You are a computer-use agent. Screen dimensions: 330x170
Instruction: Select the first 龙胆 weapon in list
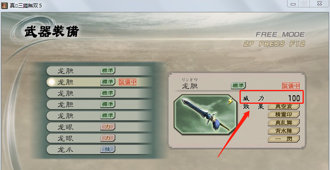pyautogui.click(x=99, y=71)
